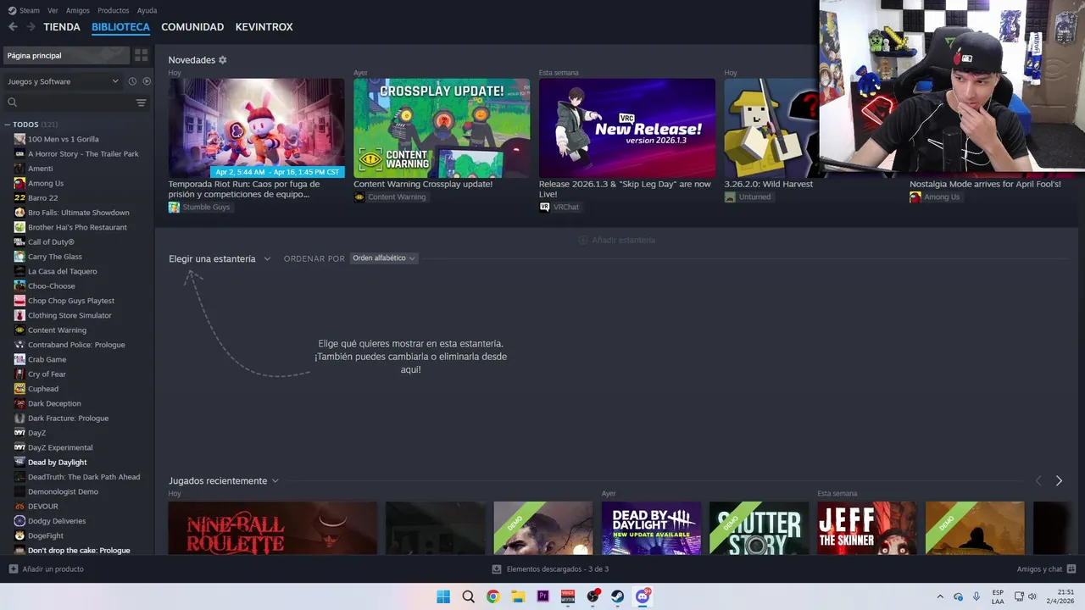Click Cuphead icon in game list
Image resolution: width=1085 pixels, height=610 pixels.
tap(19, 389)
